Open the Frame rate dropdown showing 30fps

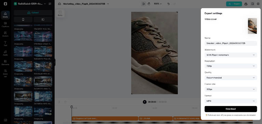[x=231, y=89]
